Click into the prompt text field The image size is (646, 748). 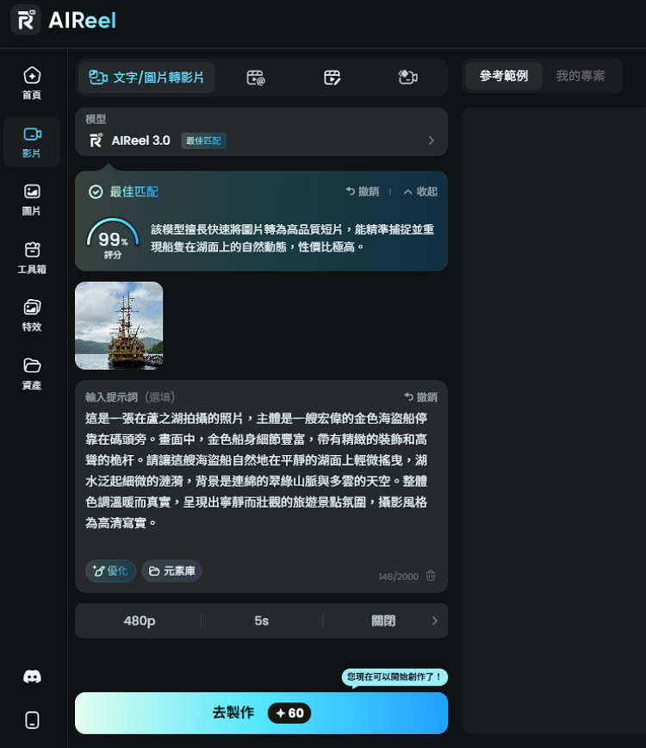[257, 471]
